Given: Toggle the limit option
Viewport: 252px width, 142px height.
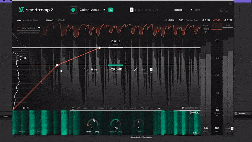Looking at the screenshot, I should [x=228, y=25].
